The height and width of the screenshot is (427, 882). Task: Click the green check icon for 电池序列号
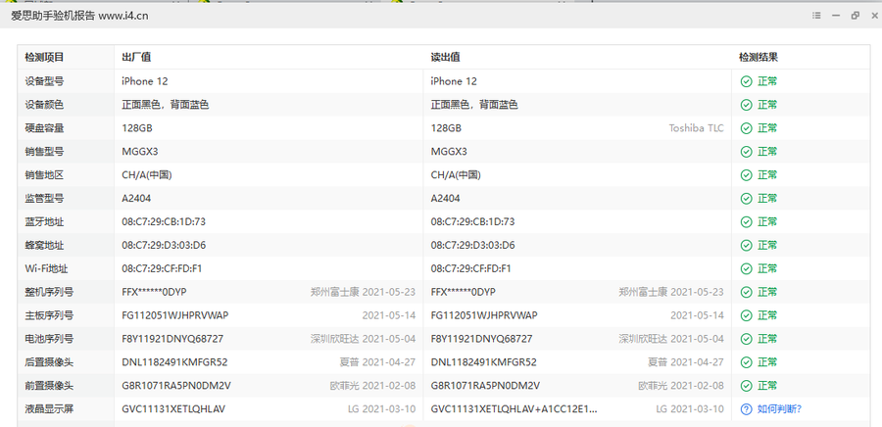coord(746,339)
